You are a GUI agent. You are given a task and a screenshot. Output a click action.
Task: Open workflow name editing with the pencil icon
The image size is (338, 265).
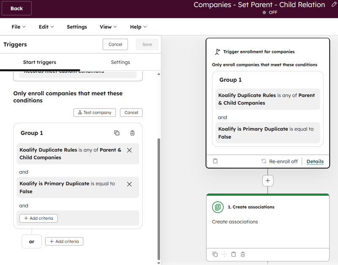[x=333, y=5]
